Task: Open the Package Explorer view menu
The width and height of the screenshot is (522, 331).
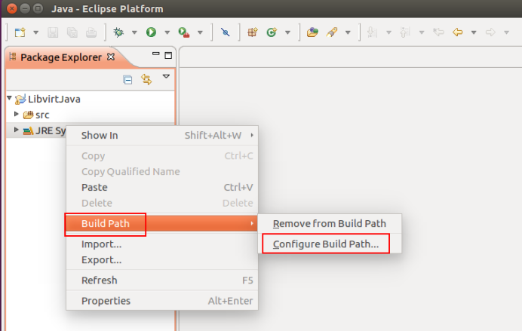Action: (166, 76)
